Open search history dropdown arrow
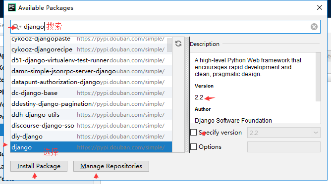 point(20,27)
